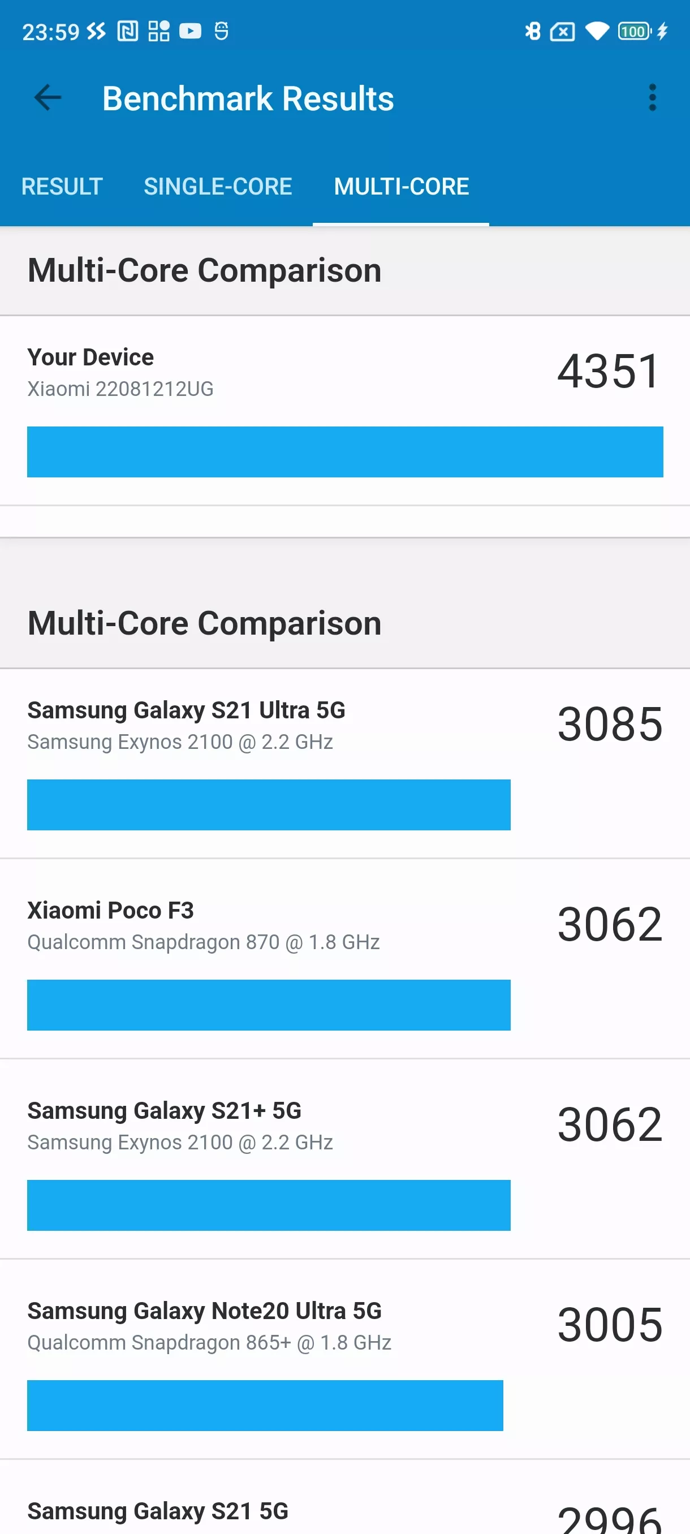Switch to the SINGLE-CORE tab

218,187
